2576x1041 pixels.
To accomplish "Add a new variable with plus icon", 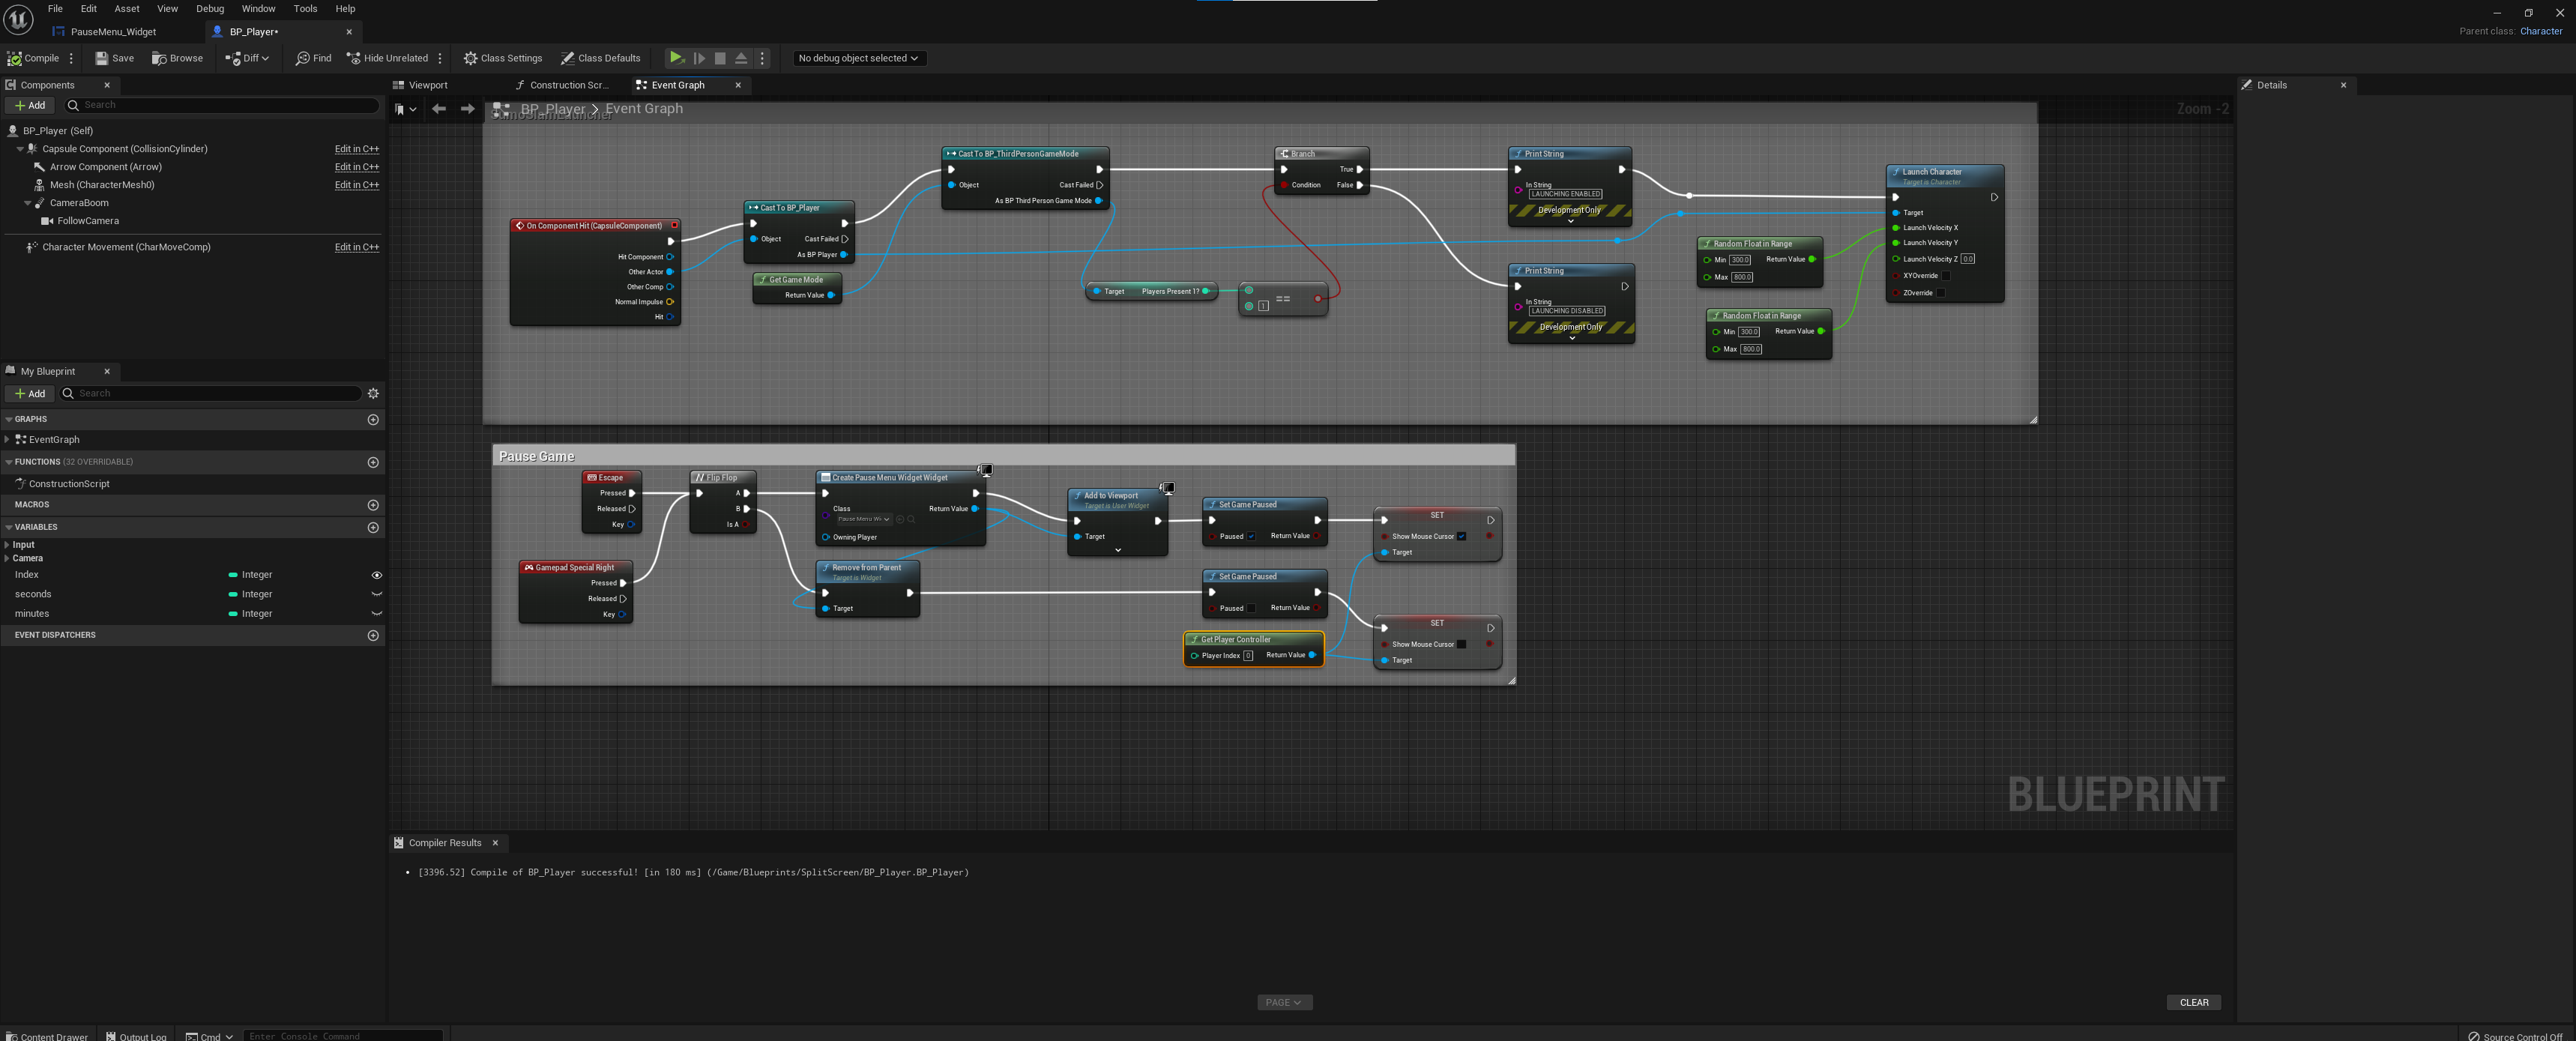I will tap(373, 527).
